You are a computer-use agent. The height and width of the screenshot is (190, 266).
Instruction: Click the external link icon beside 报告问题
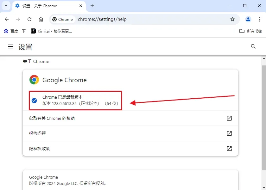(x=229, y=133)
